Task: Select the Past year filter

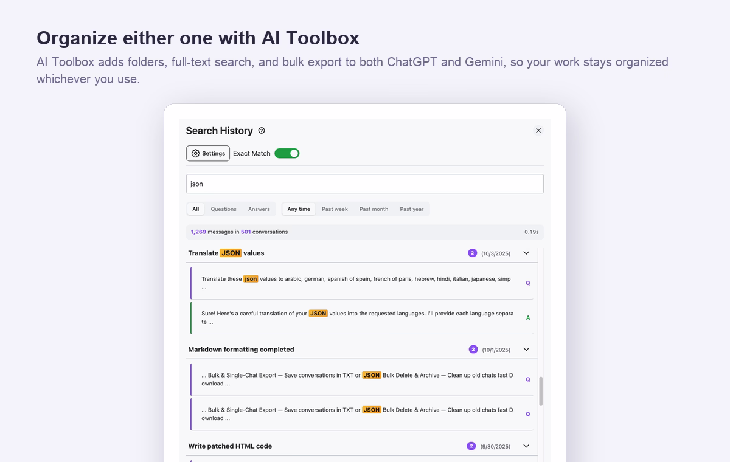Action: click(x=412, y=209)
